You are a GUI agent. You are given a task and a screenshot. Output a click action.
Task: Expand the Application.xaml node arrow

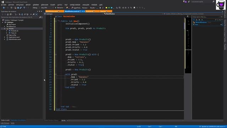coord(5,37)
